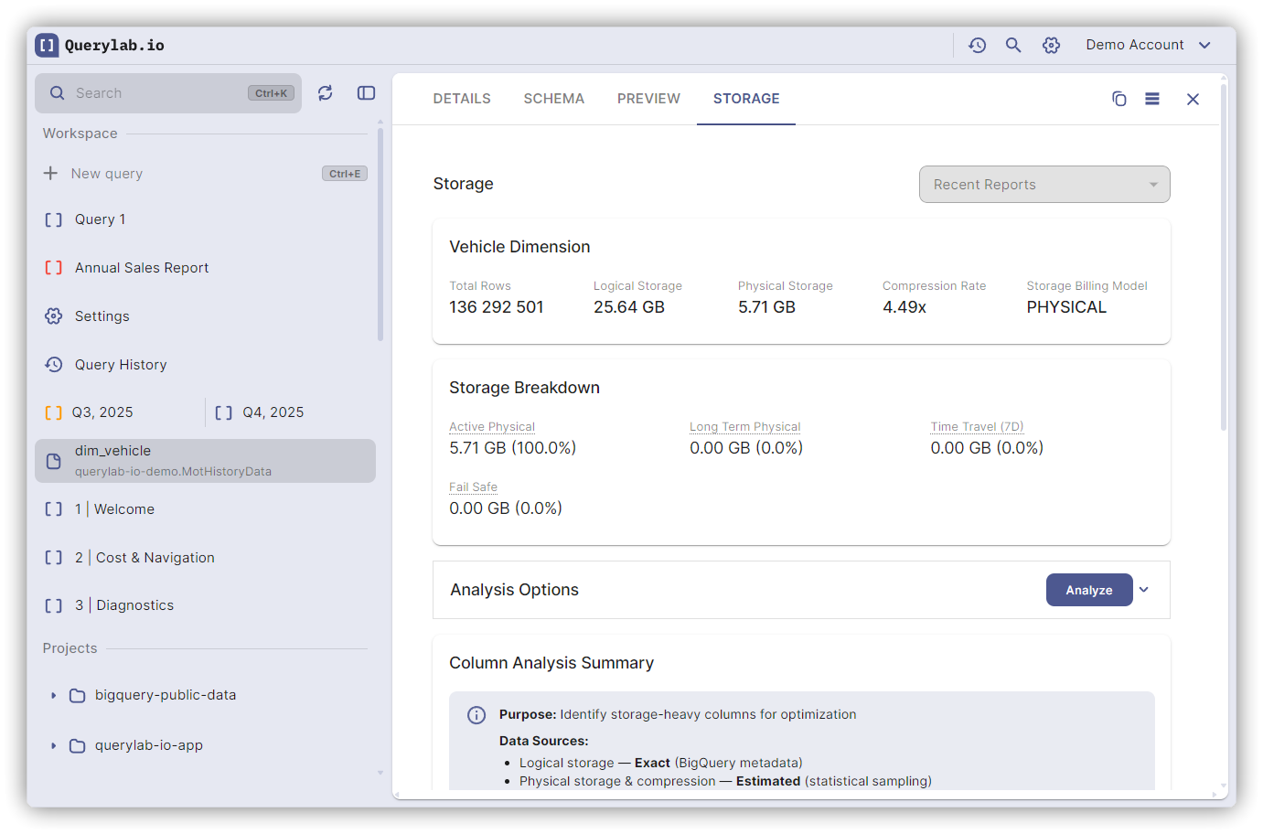
Task: Open query history clock icon in header
Action: point(977,45)
